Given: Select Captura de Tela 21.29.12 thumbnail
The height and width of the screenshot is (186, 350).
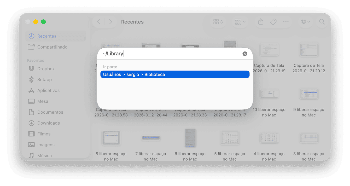Looking at the screenshot, I should pos(309,50).
